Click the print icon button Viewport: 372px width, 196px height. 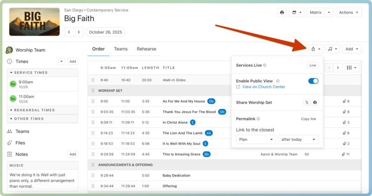click(282, 13)
